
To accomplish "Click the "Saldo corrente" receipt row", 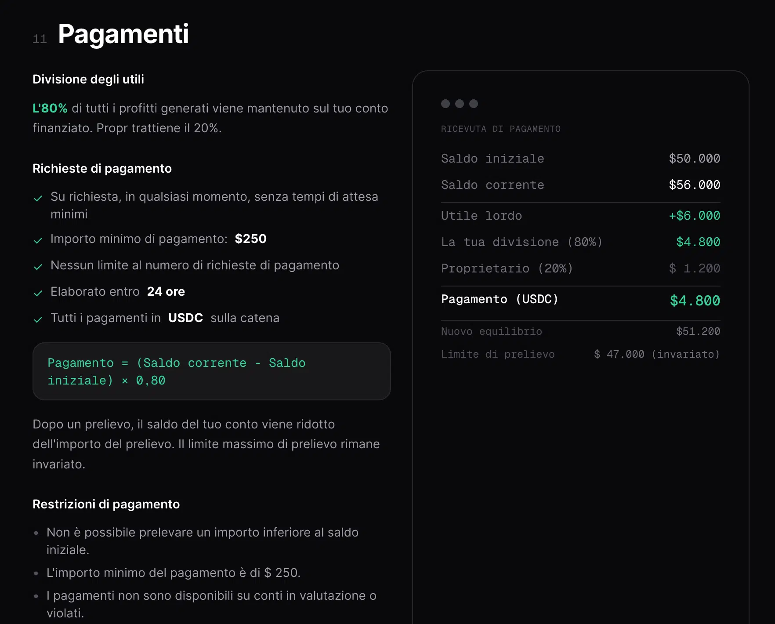I will pyautogui.click(x=492, y=185).
